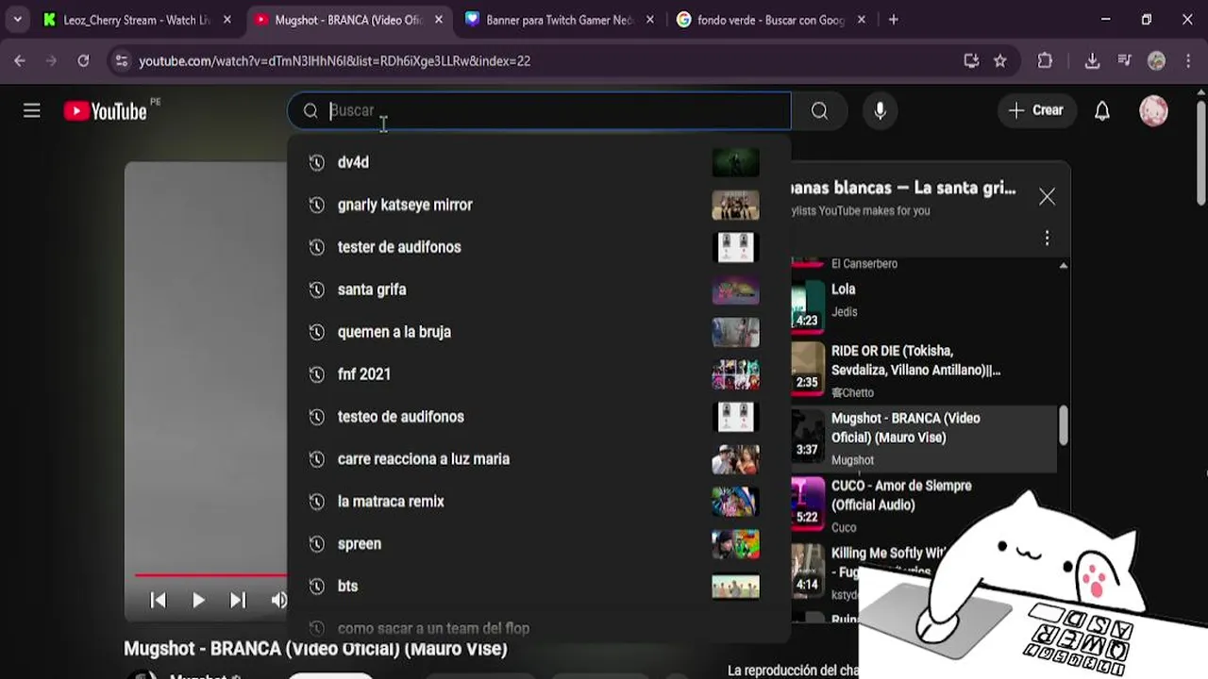Open the Chrome three-dot menu
The height and width of the screenshot is (679, 1208).
(x=1188, y=61)
